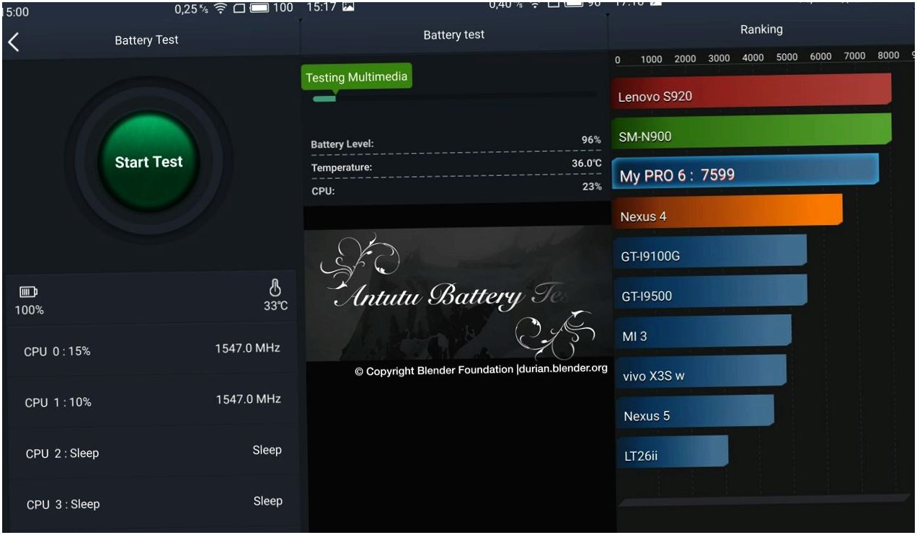Tap the battery icon beside 100 in status bar
The image size is (917, 535).
(260, 9)
